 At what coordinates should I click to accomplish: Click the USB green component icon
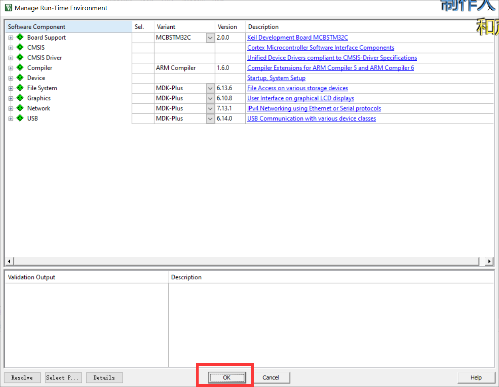tap(20, 118)
